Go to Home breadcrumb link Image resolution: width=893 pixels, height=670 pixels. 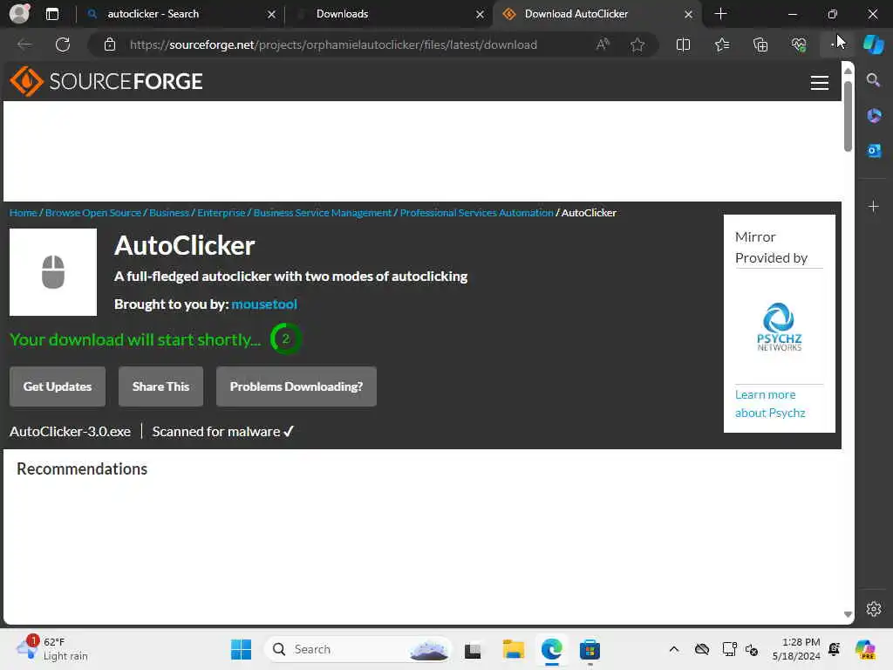click(24, 213)
